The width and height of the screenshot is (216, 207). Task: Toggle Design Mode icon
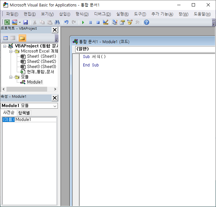[x=106, y=22]
